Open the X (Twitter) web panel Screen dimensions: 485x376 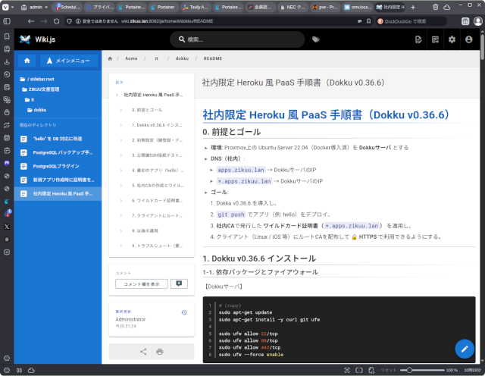tap(7, 227)
